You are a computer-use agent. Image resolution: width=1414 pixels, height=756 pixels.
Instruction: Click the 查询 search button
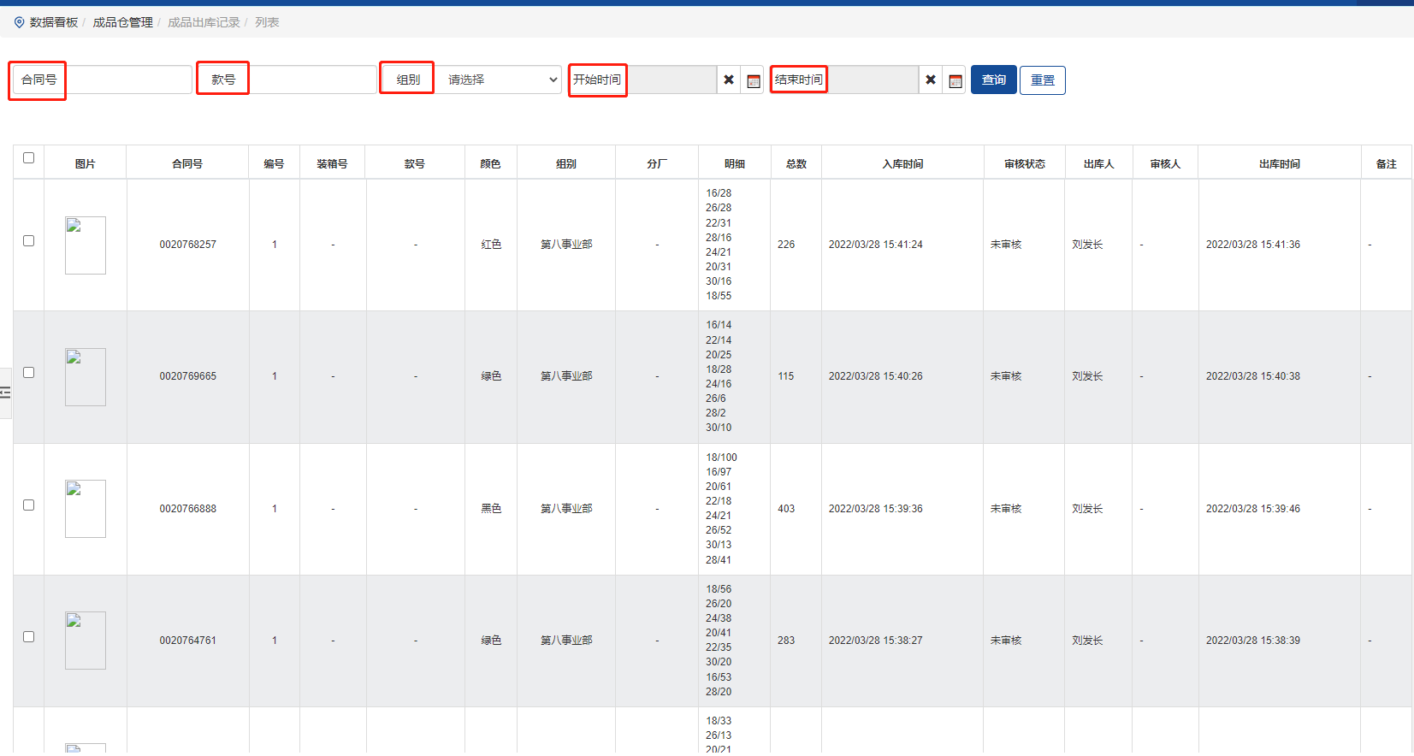(993, 80)
